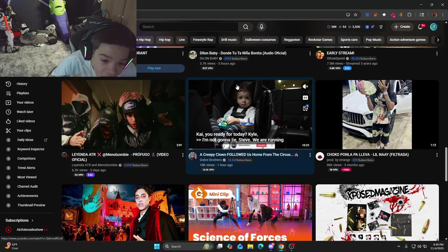Open Most Viewed tool
The width and height of the screenshot is (448, 252).
27,177
